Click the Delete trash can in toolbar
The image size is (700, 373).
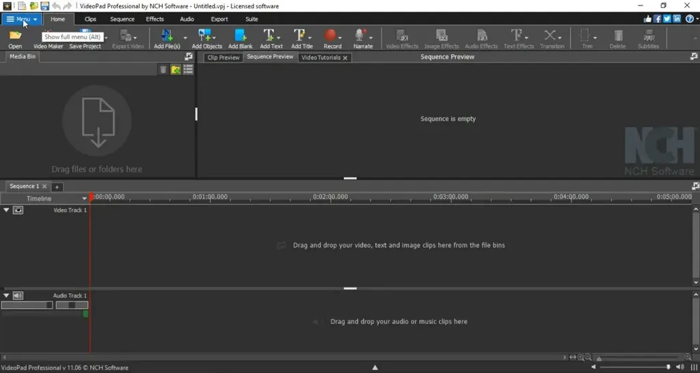click(618, 36)
